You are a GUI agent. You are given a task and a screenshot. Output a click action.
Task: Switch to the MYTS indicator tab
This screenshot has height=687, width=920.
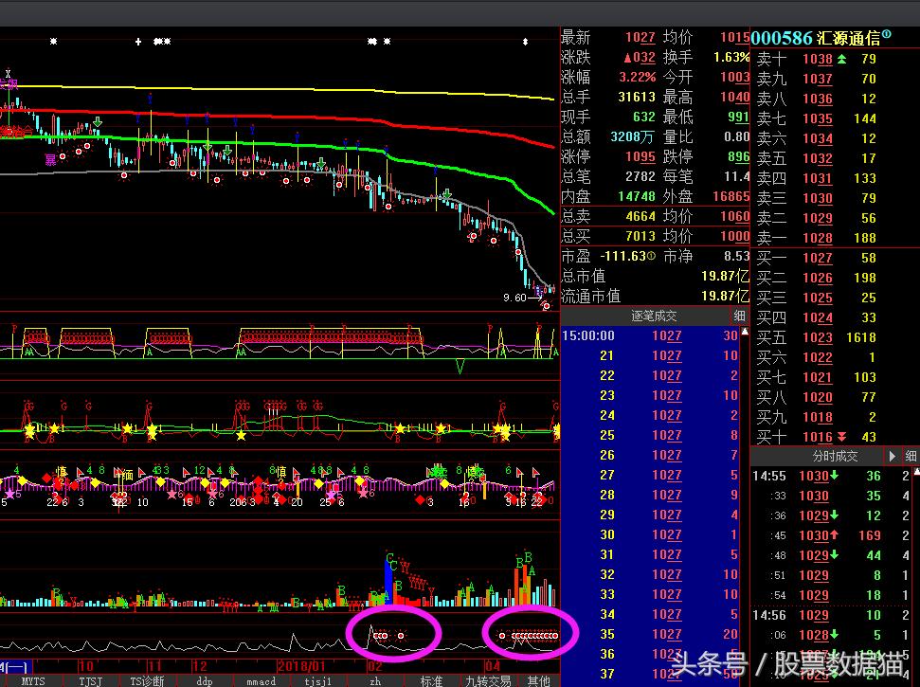click(33, 680)
